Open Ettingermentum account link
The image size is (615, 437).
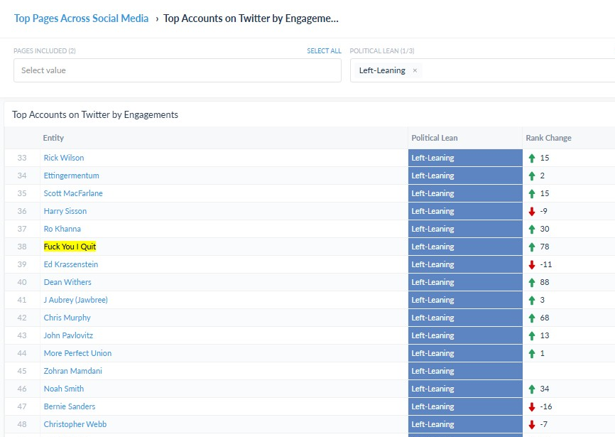click(x=72, y=176)
